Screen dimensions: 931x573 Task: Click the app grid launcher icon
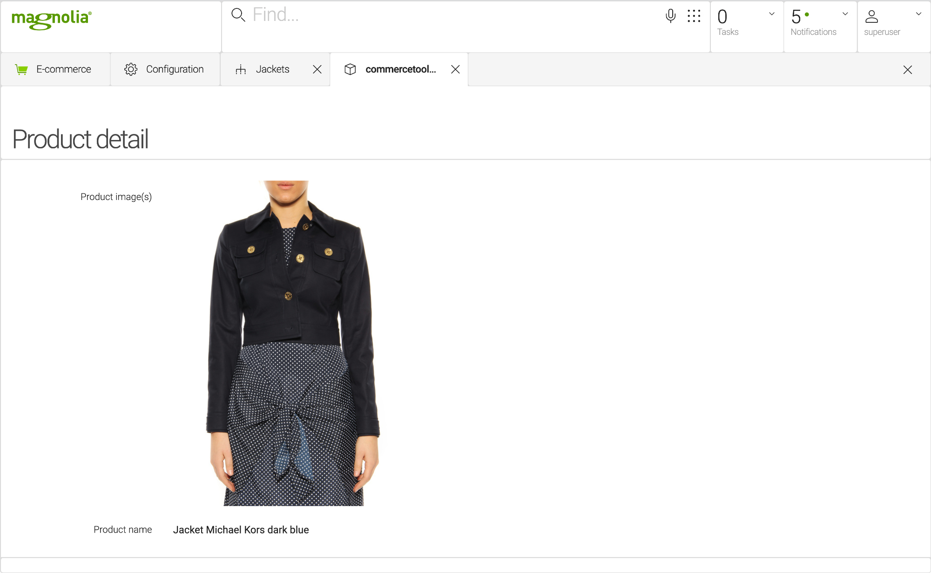pos(694,18)
